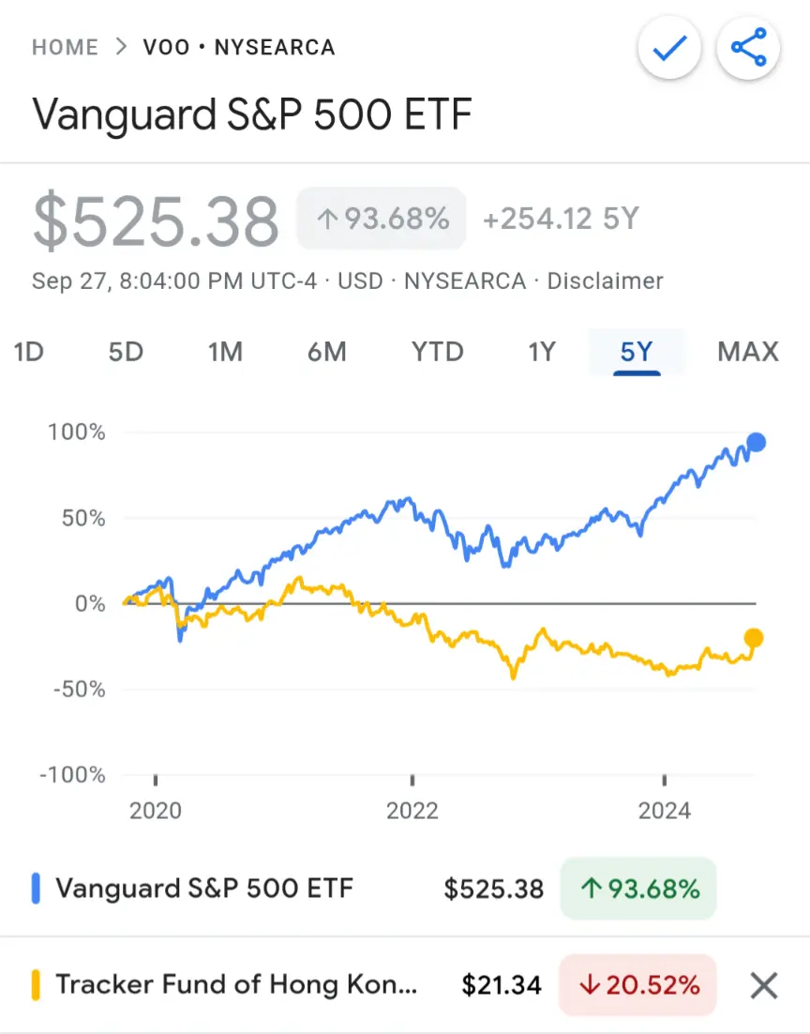
Task: Remove Tracker Fund comparison with X
Action: pyautogui.click(x=764, y=986)
